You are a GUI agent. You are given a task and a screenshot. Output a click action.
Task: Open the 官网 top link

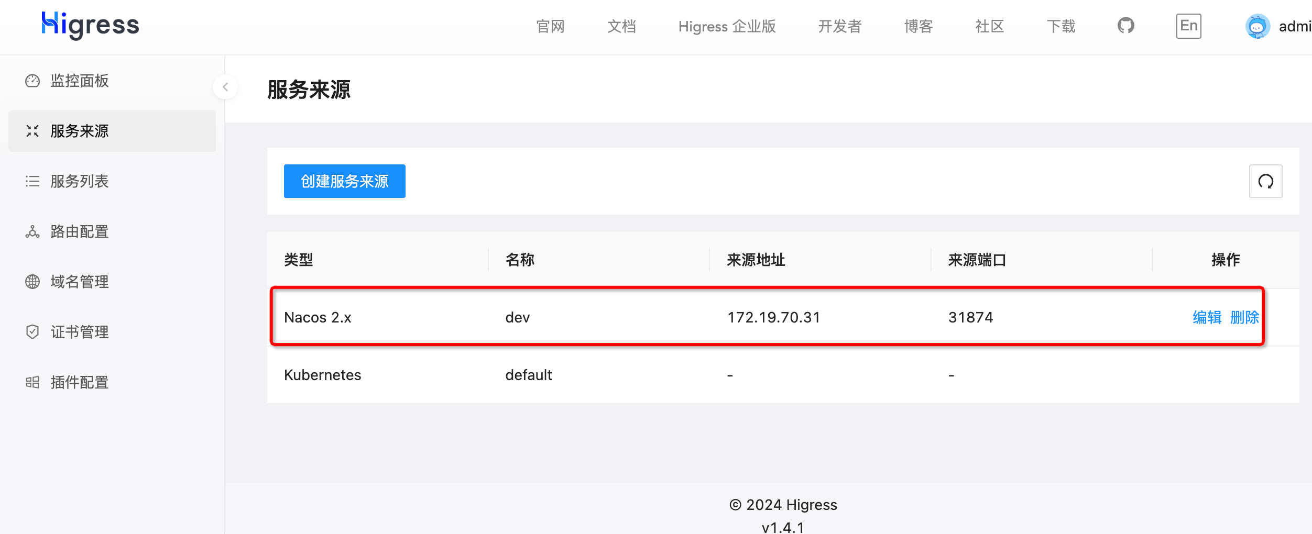coord(551,26)
